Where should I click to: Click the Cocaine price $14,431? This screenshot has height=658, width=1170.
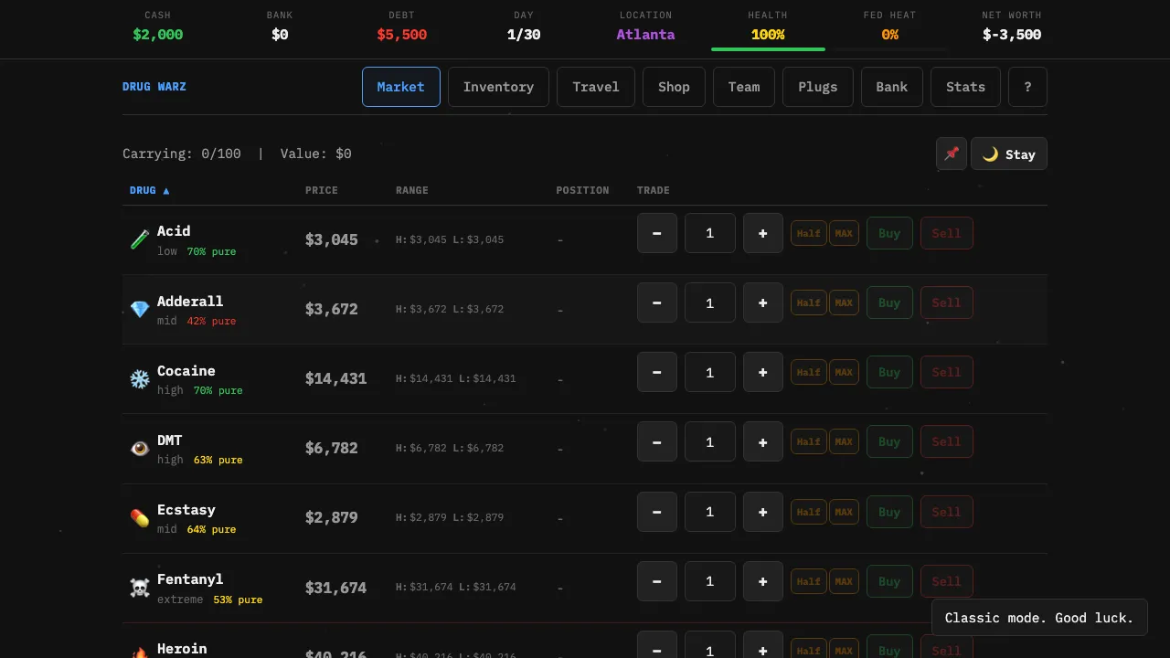[x=335, y=378]
